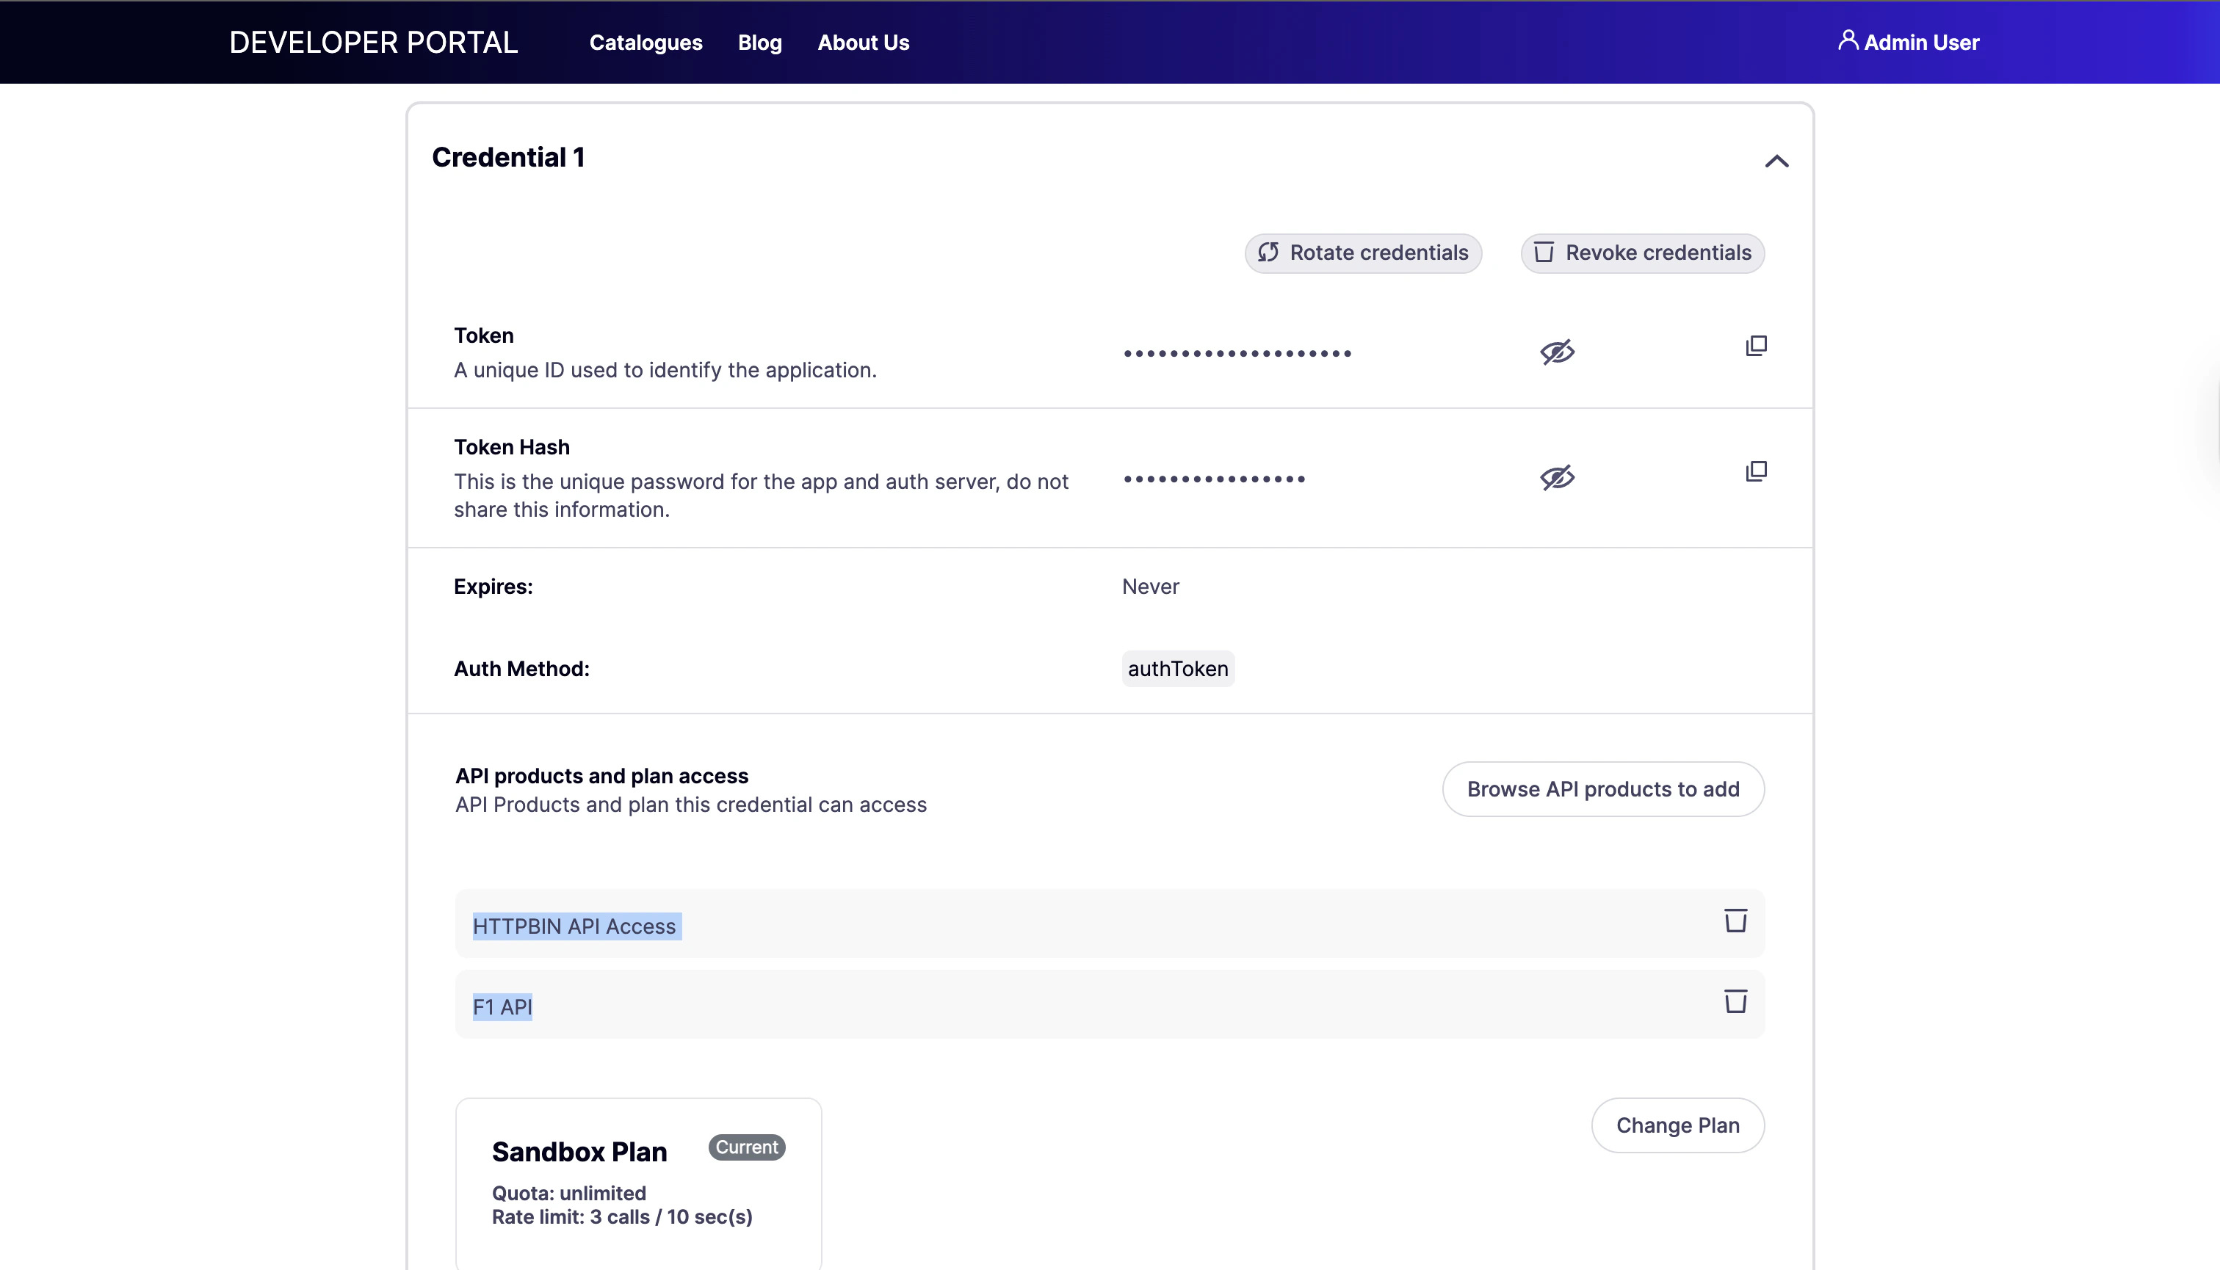This screenshot has height=1270, width=2220.
Task: Navigate to the Blog section
Action: pyautogui.click(x=759, y=42)
